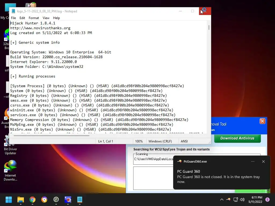Click the Notepad vertical scrollbar thumb
275x206 pixels.
tap(209, 27)
